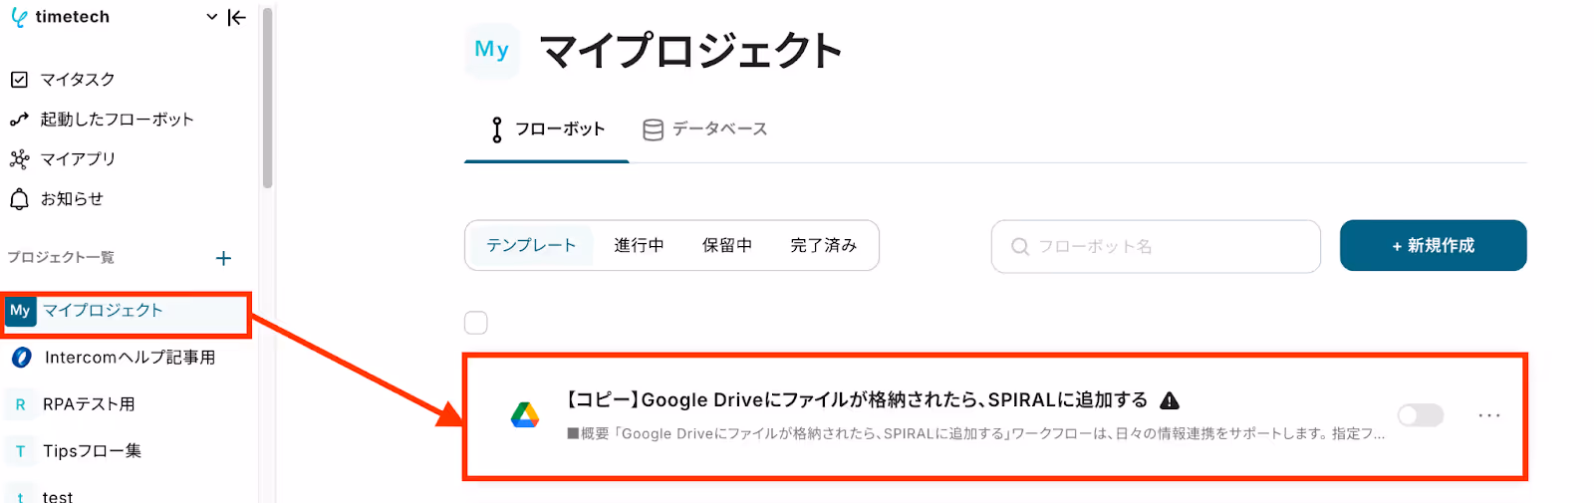Click the + 新規作成 button
This screenshot has width=1594, height=503.
click(1433, 245)
